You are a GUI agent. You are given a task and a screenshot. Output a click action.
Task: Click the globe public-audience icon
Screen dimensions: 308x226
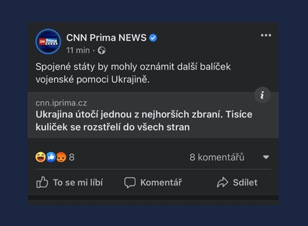(x=102, y=50)
